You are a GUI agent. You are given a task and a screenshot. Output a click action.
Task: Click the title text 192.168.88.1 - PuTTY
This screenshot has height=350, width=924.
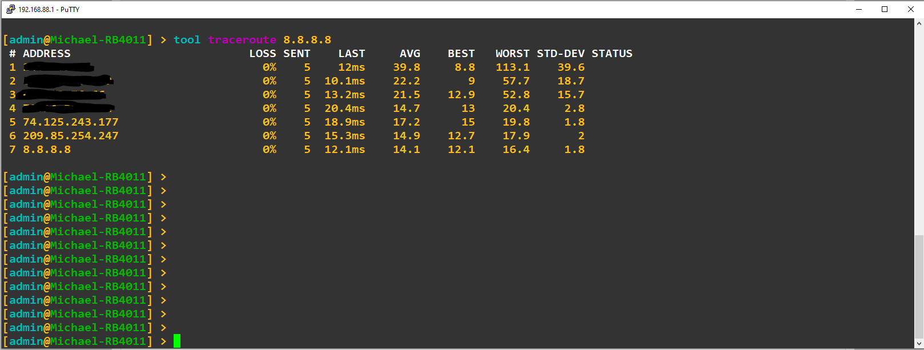tap(49, 10)
